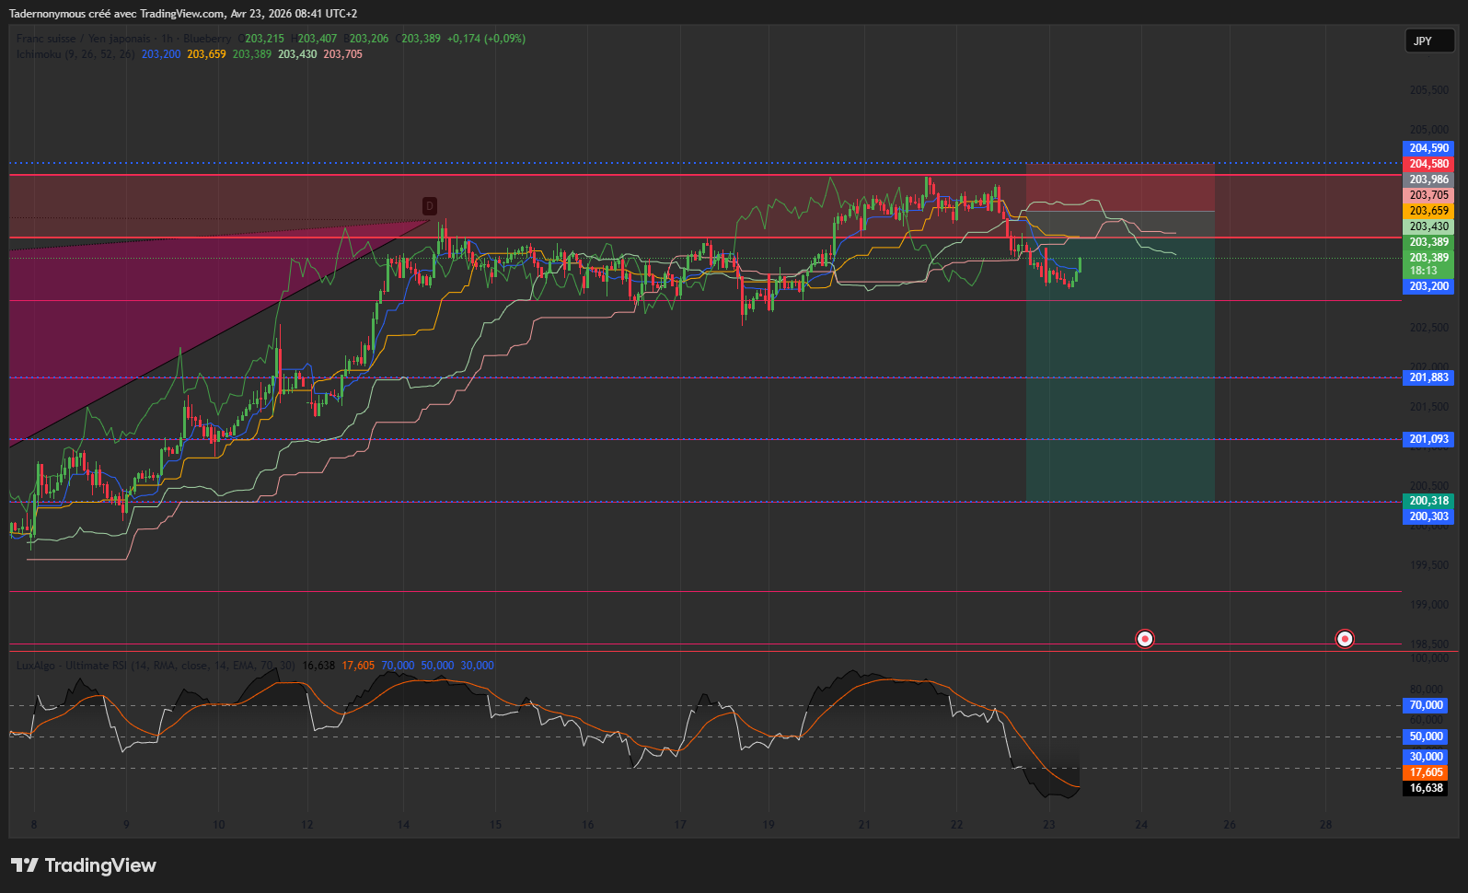Select the 201,093 price level label
Image resolution: width=1468 pixels, height=893 pixels.
[1428, 439]
